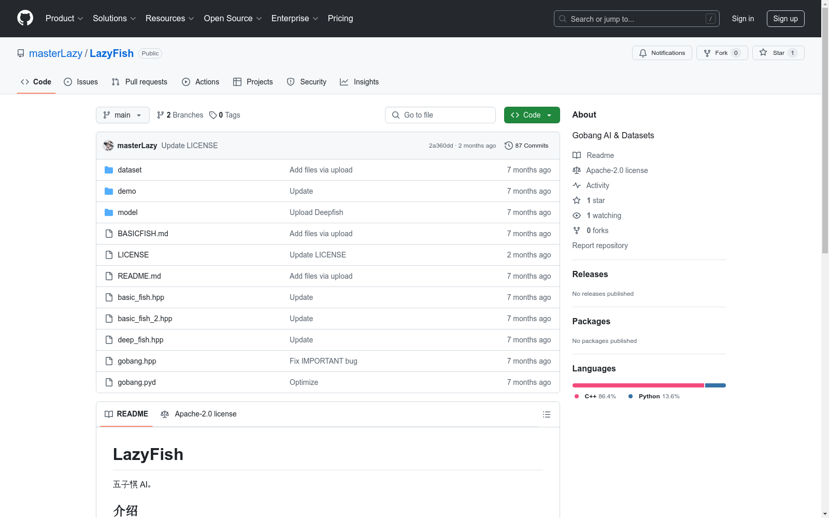Fork the LazyFish repository
The height and width of the screenshot is (518, 829).
click(722, 53)
